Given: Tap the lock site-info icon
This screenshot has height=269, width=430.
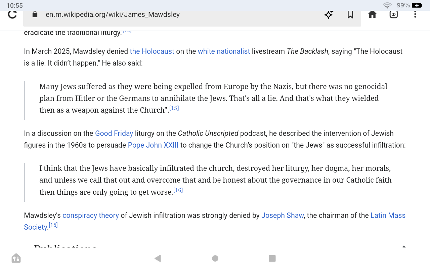Looking at the screenshot, I should pos(35,14).
